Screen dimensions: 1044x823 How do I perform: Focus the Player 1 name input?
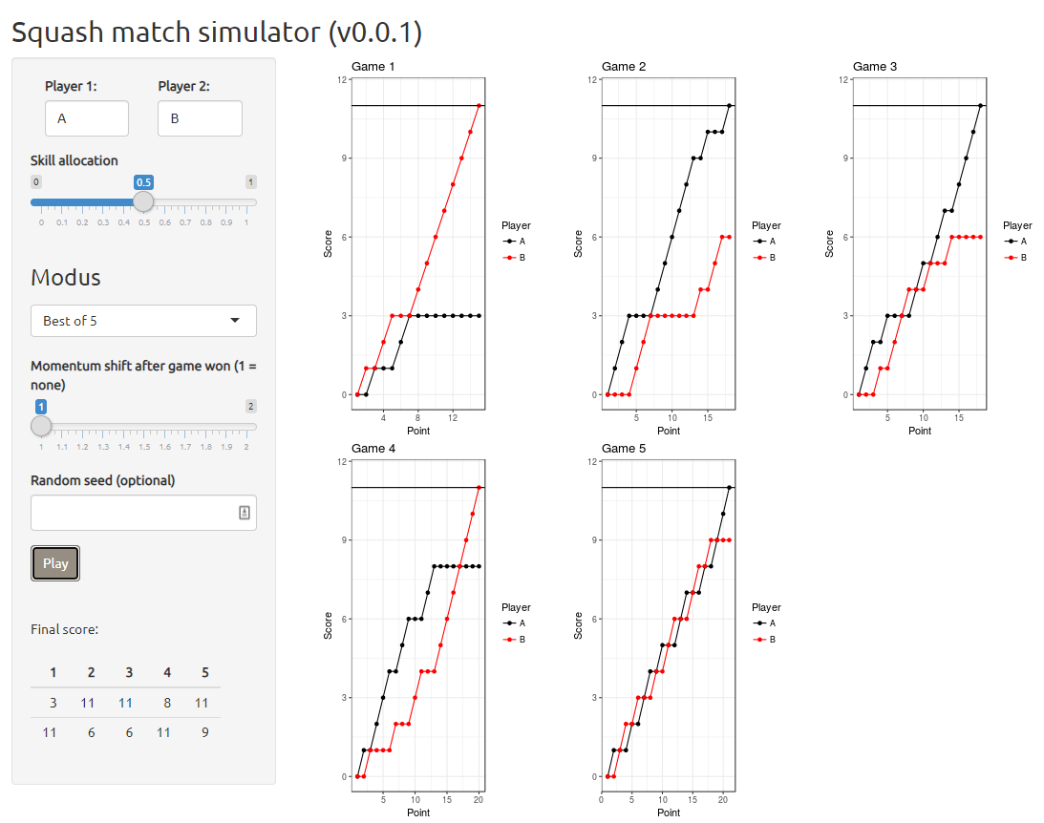tap(86, 118)
